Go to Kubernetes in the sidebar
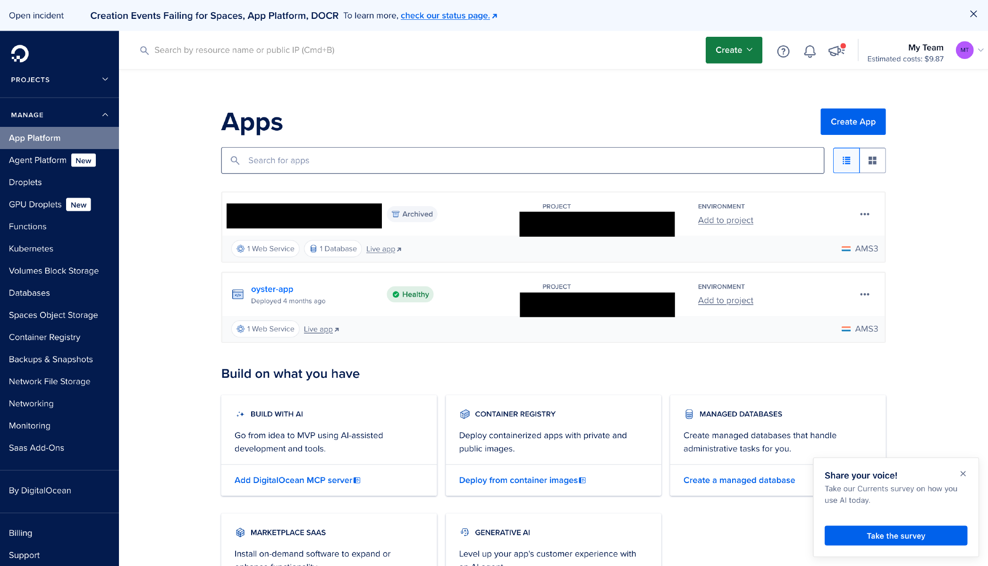The image size is (988, 566). 31,249
